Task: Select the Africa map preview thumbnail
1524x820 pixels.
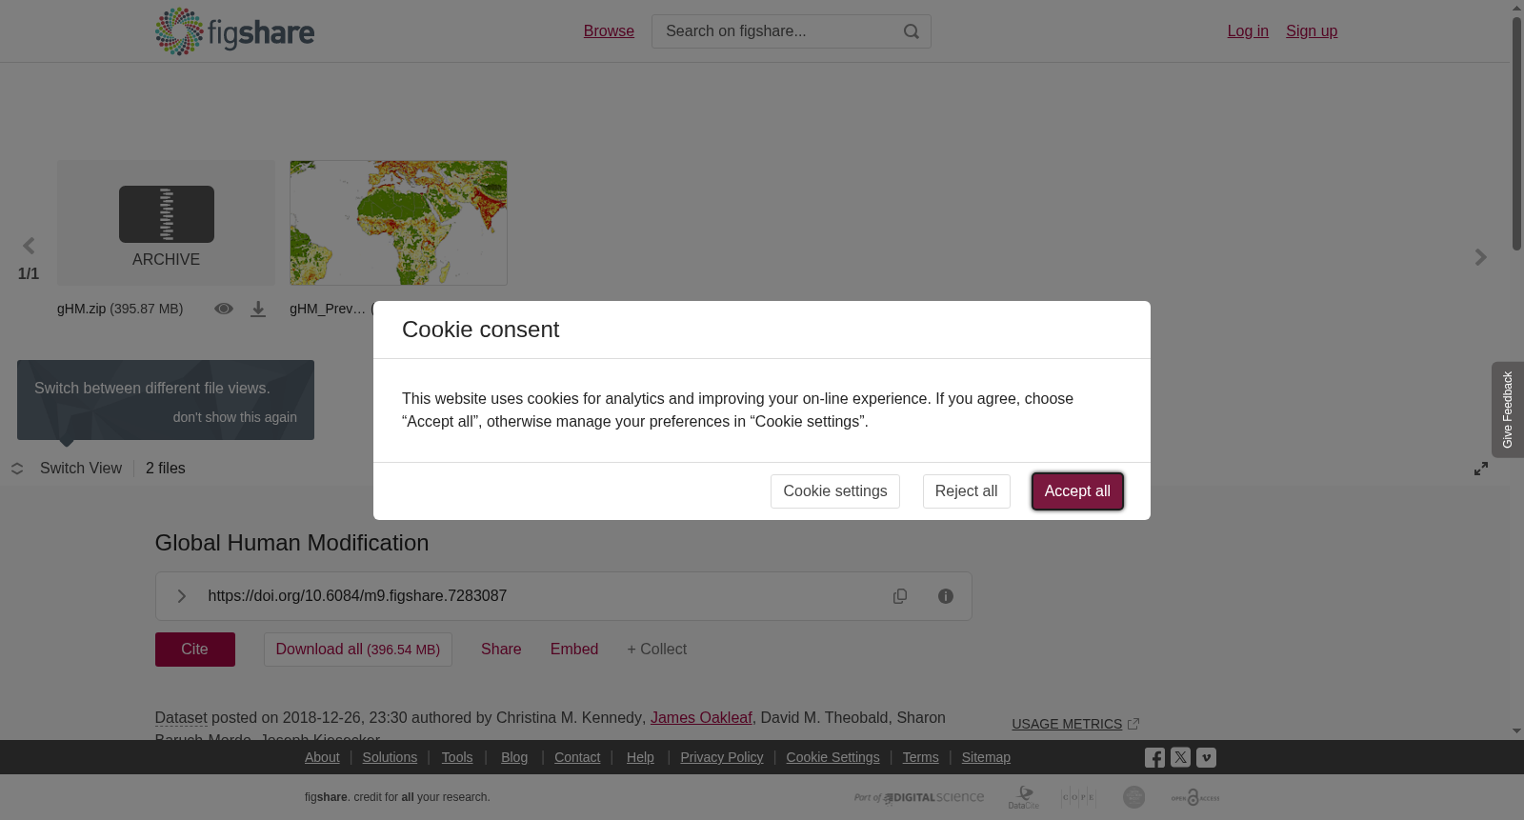Action: click(398, 223)
